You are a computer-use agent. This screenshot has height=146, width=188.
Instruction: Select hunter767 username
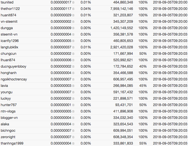click(9, 105)
